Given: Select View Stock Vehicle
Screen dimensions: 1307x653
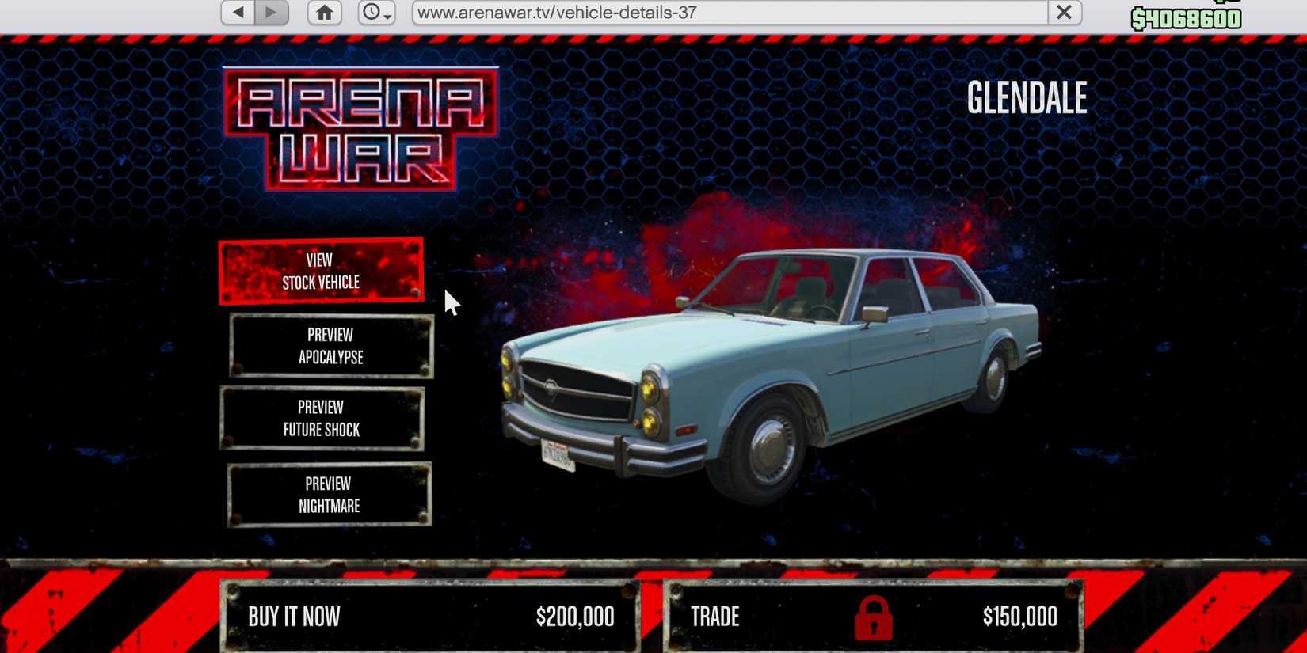Looking at the screenshot, I should click(321, 271).
